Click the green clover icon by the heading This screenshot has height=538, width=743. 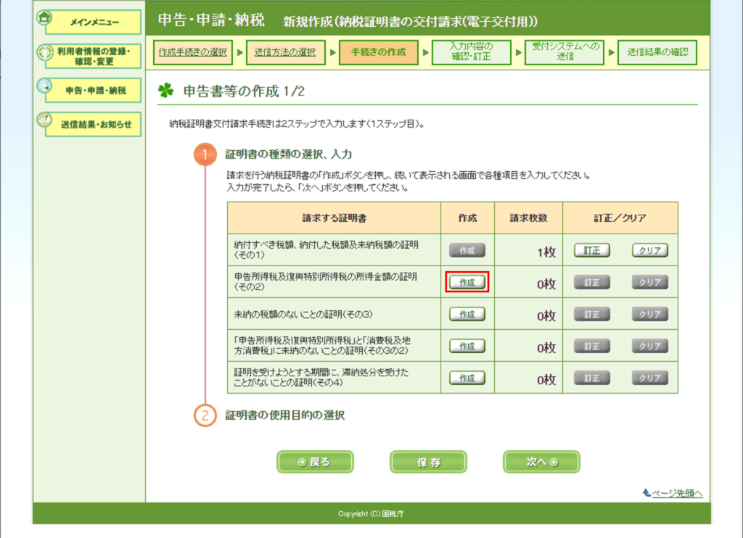tap(166, 92)
